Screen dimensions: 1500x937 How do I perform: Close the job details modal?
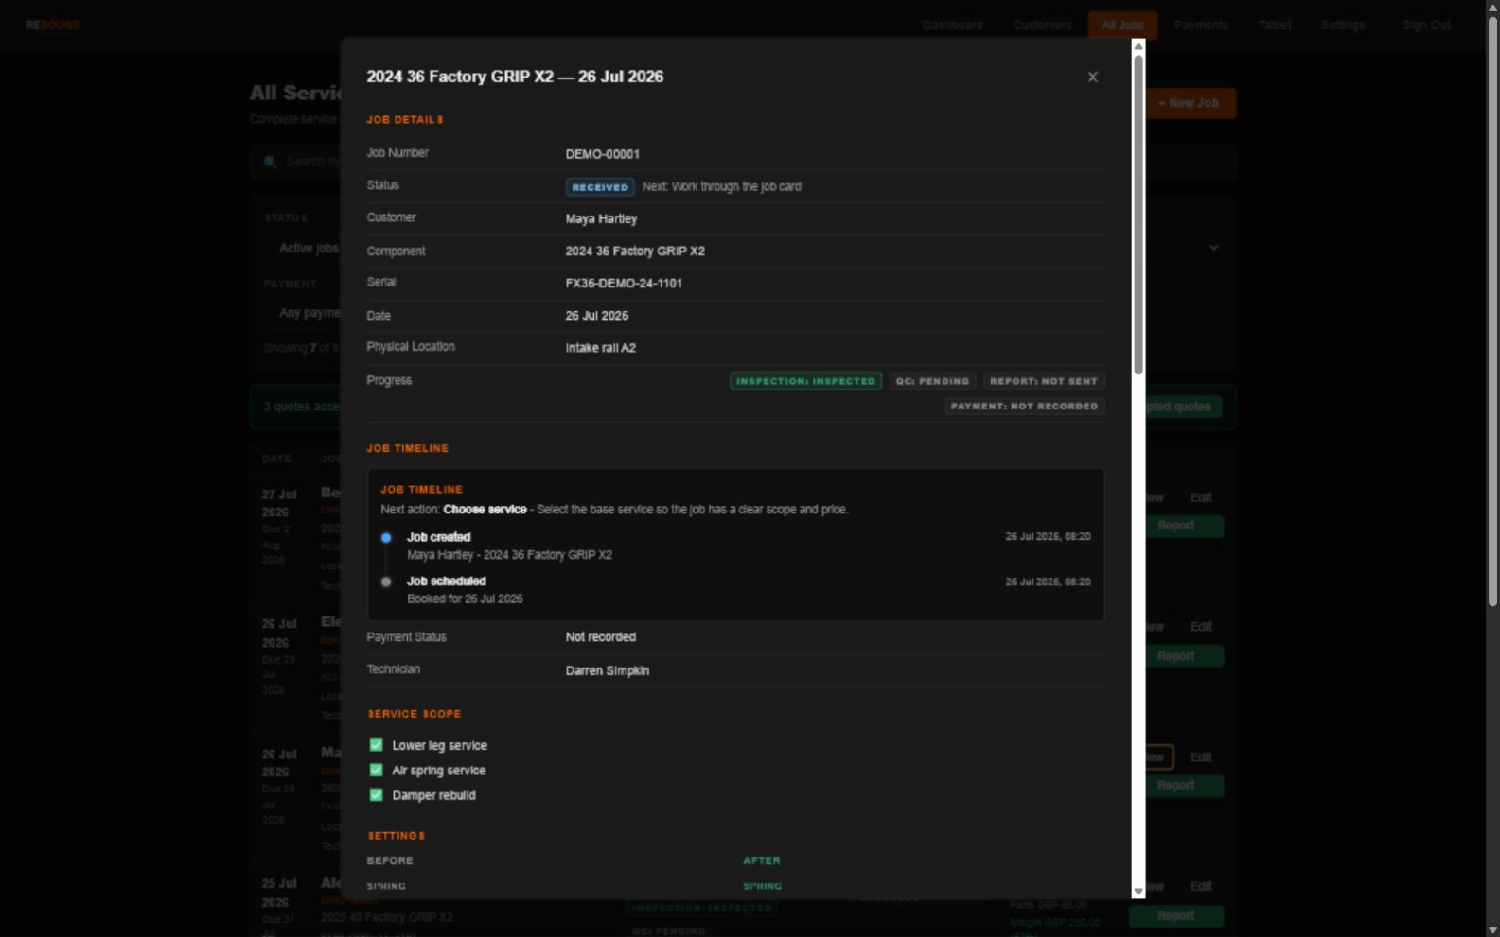tap(1092, 78)
